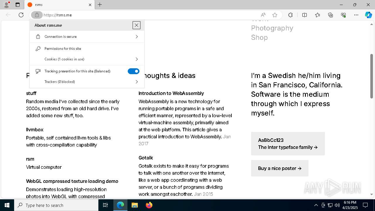Viewport: 375px width, 211px height.
Task: Open the Shop nav link
Action: click(x=259, y=38)
